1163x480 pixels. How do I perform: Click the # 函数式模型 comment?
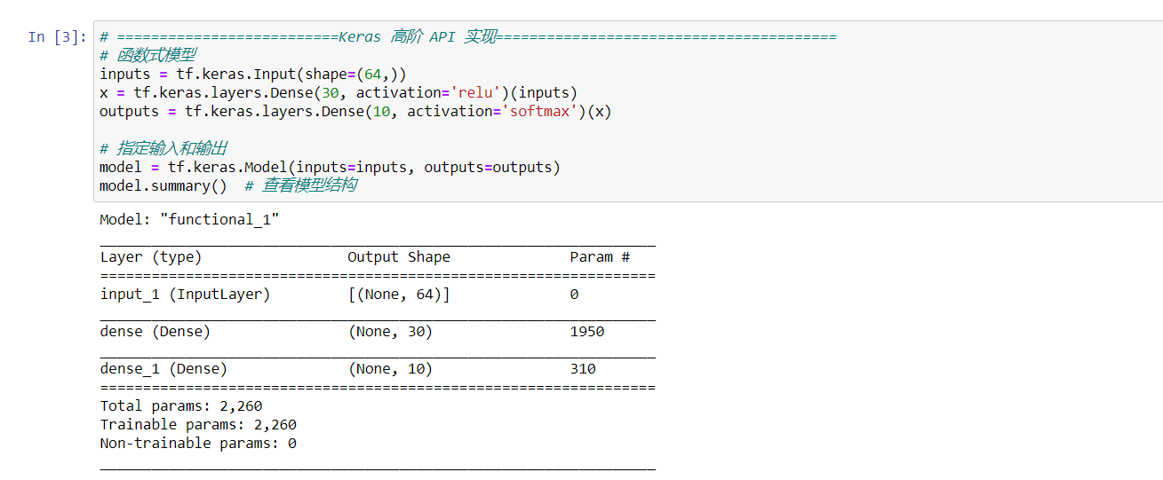click(x=147, y=55)
